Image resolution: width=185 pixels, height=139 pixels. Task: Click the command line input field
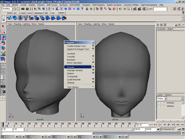[47, 133]
